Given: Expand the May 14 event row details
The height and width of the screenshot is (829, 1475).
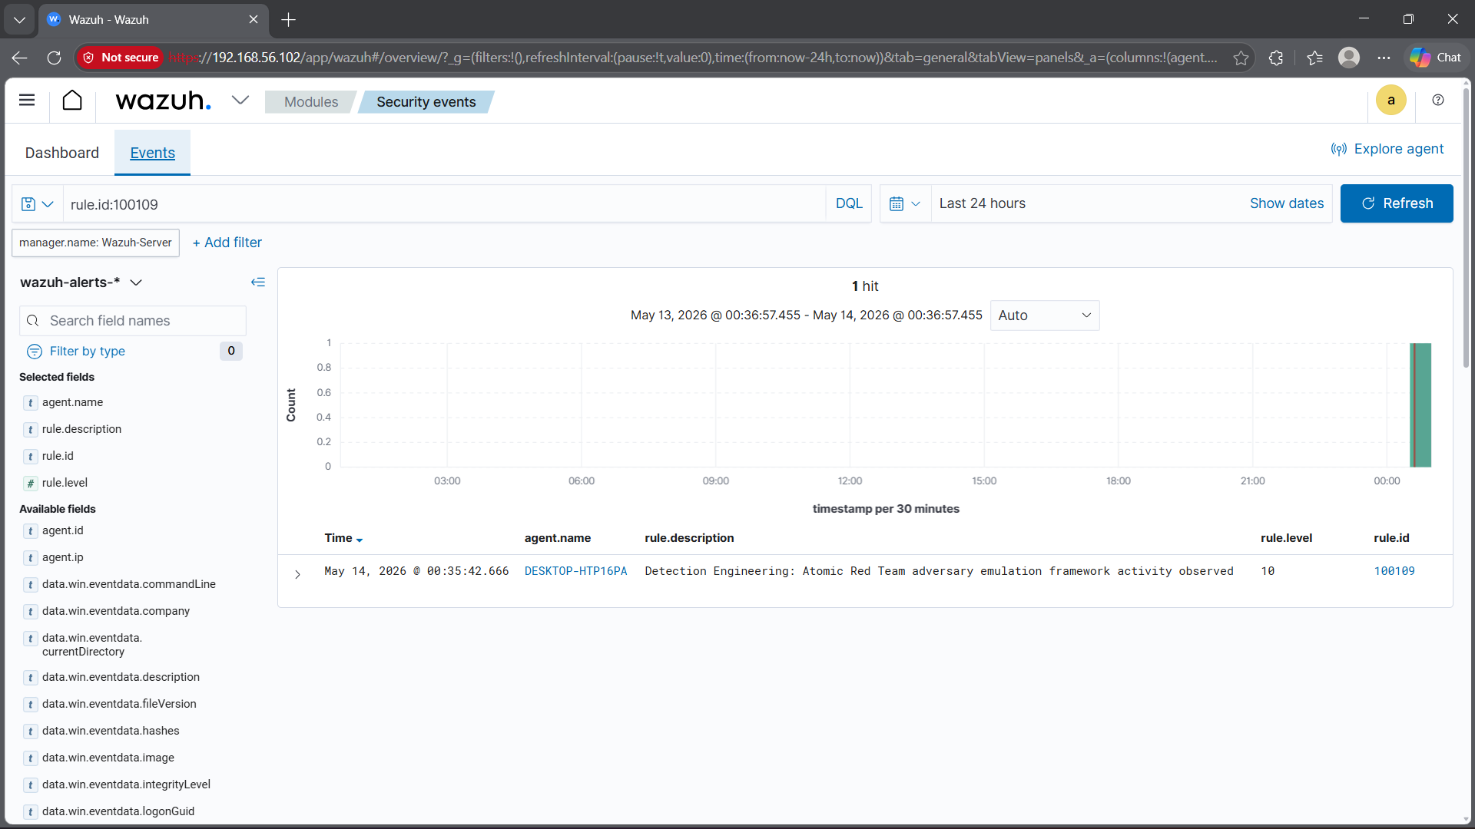Looking at the screenshot, I should tap(297, 574).
